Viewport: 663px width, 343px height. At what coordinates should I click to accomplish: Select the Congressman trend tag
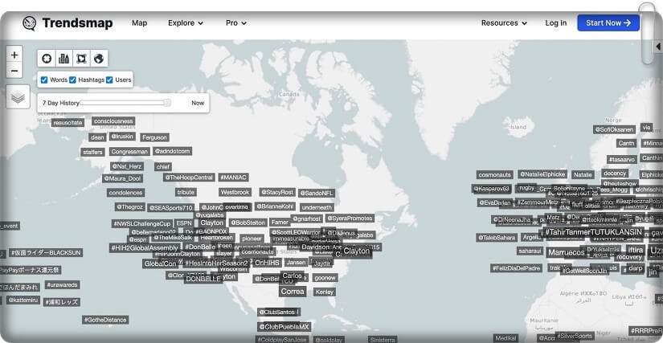(129, 152)
